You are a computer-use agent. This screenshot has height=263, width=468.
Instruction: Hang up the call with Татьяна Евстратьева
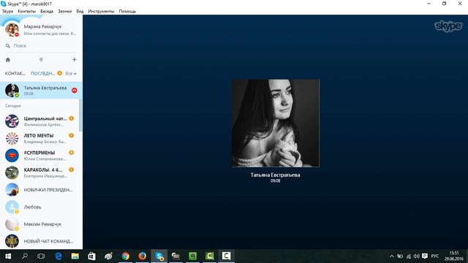tap(75, 91)
